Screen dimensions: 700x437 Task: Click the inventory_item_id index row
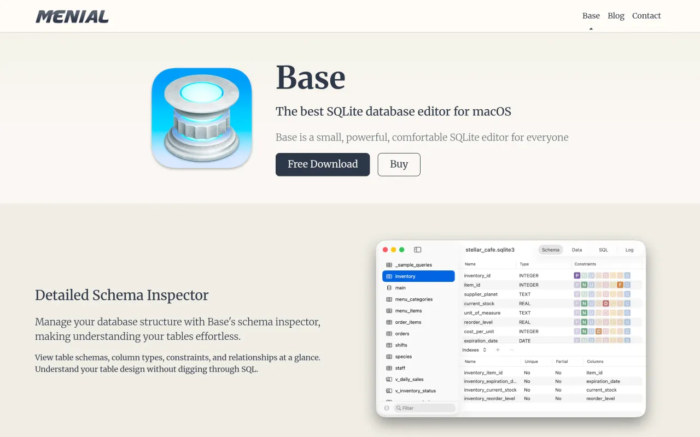tap(552, 373)
